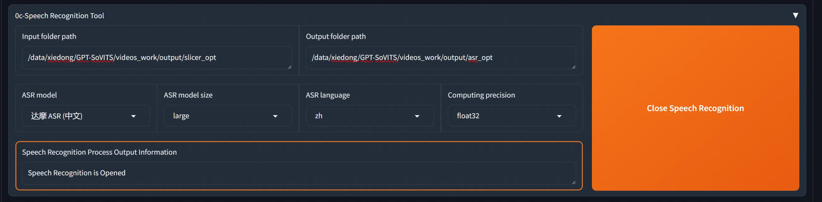This screenshot has height=202, width=822.
Task: Grab the Output folder path resize handle
Action: pos(573,67)
